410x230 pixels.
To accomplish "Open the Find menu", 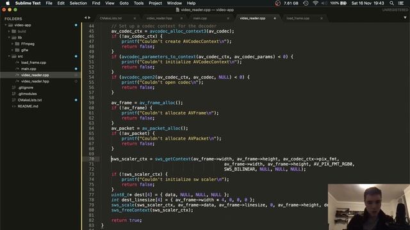I will point(96,3).
